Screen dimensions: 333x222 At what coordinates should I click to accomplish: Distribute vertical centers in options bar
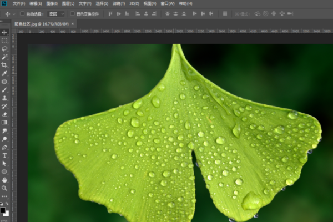(x=175, y=14)
